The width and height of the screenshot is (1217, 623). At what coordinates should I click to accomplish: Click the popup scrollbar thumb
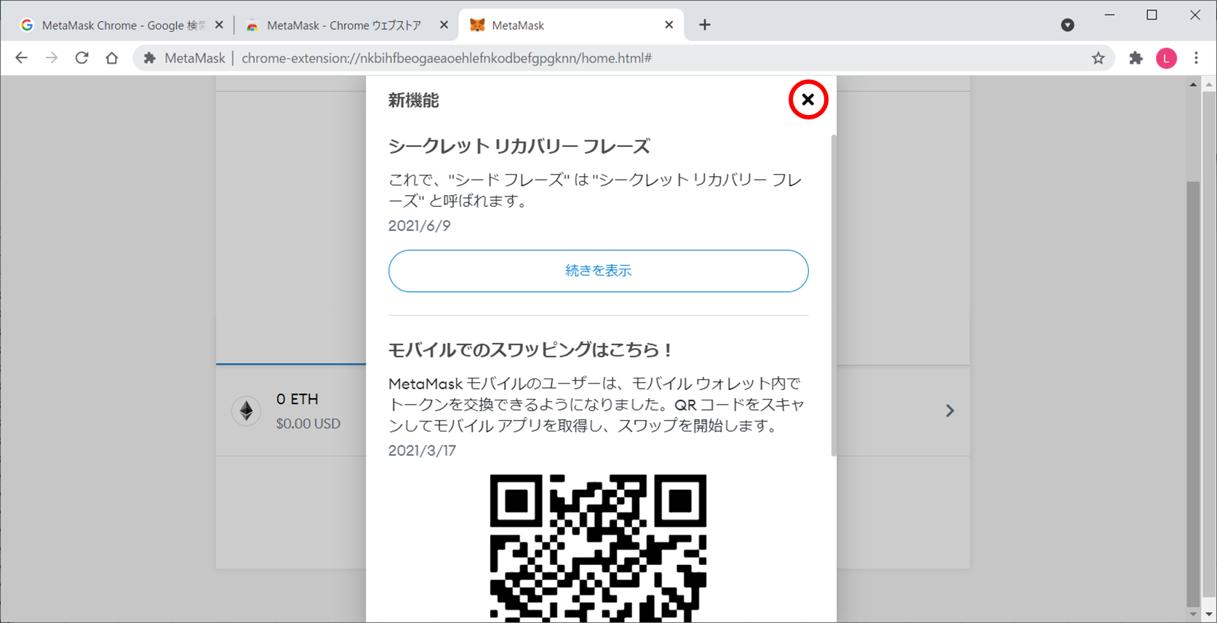pos(833,295)
